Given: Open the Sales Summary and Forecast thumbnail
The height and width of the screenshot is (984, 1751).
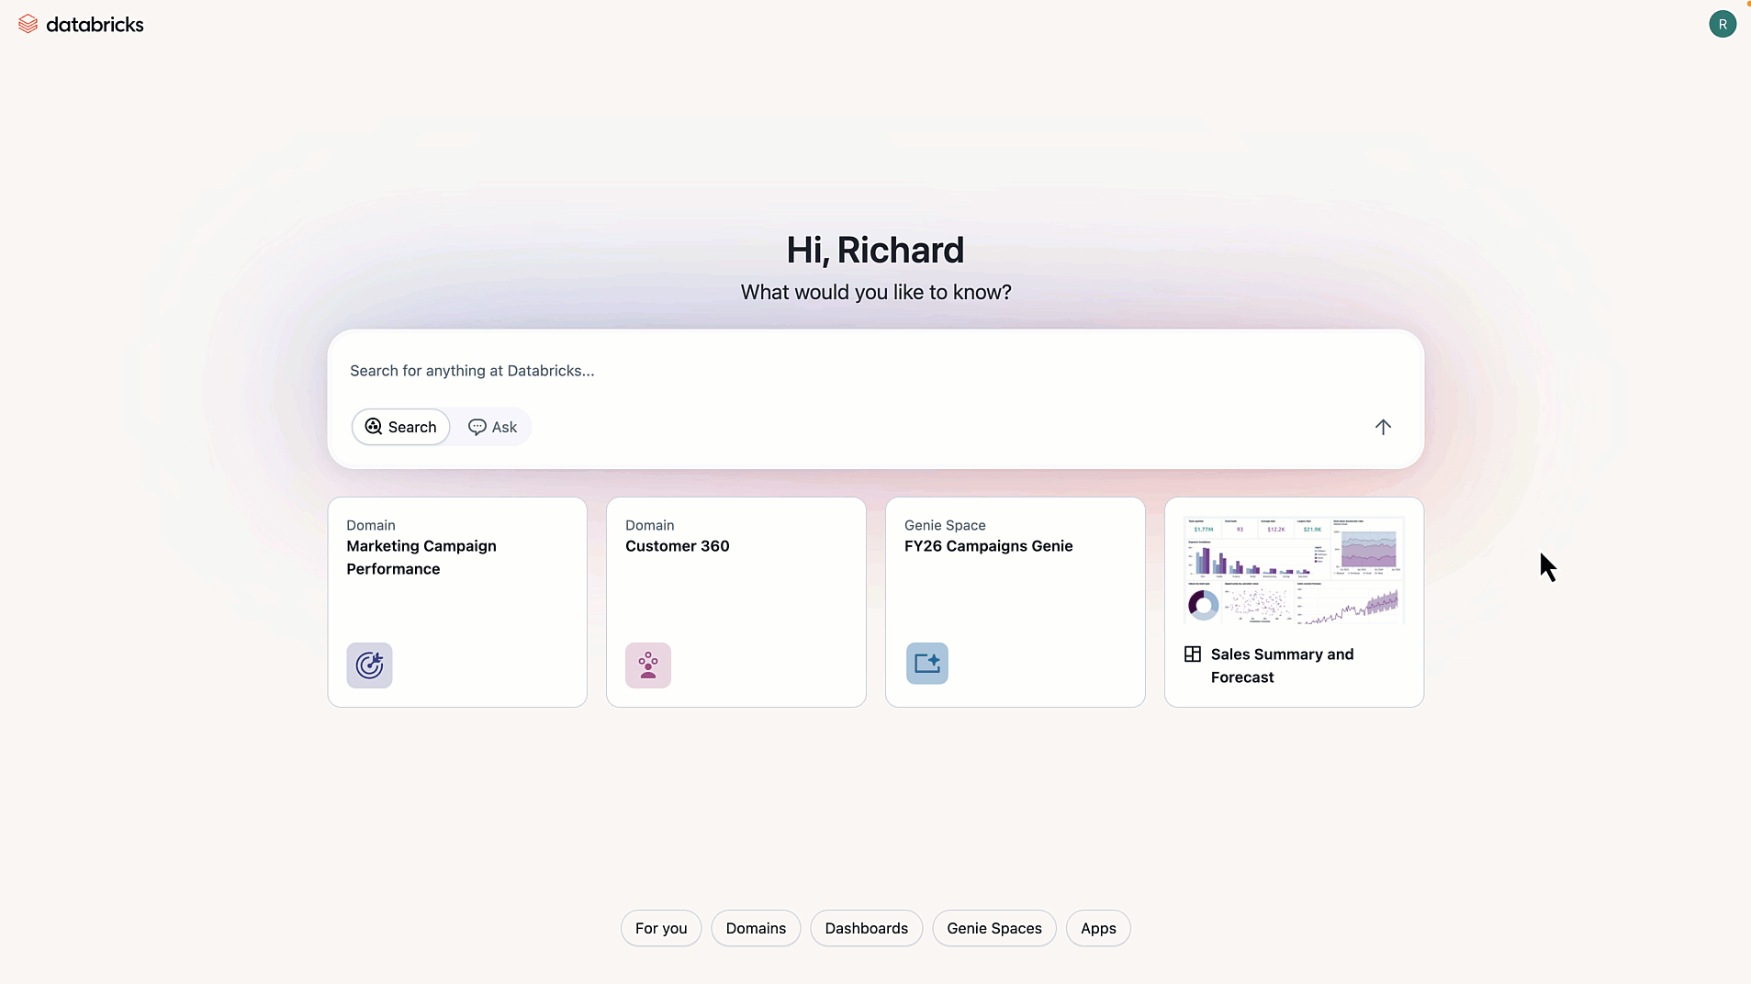Looking at the screenshot, I should click(1293, 570).
